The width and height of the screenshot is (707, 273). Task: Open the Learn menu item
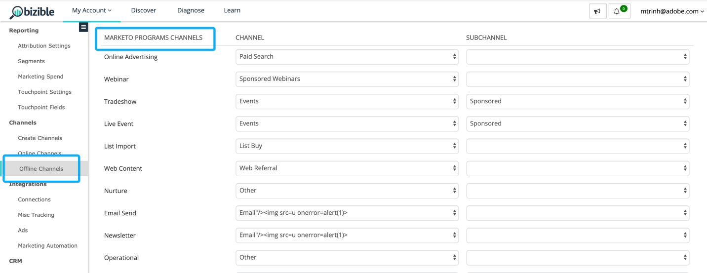coord(232,10)
